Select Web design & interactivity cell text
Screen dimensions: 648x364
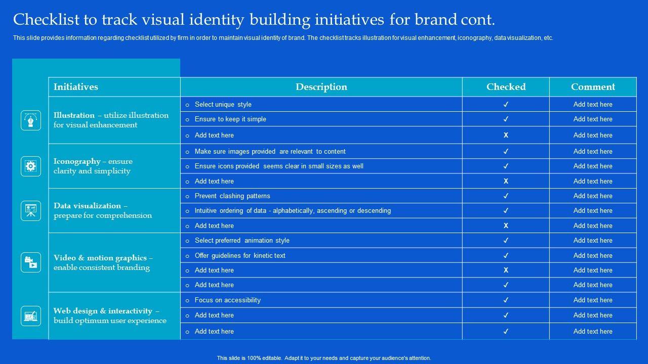[x=110, y=315]
